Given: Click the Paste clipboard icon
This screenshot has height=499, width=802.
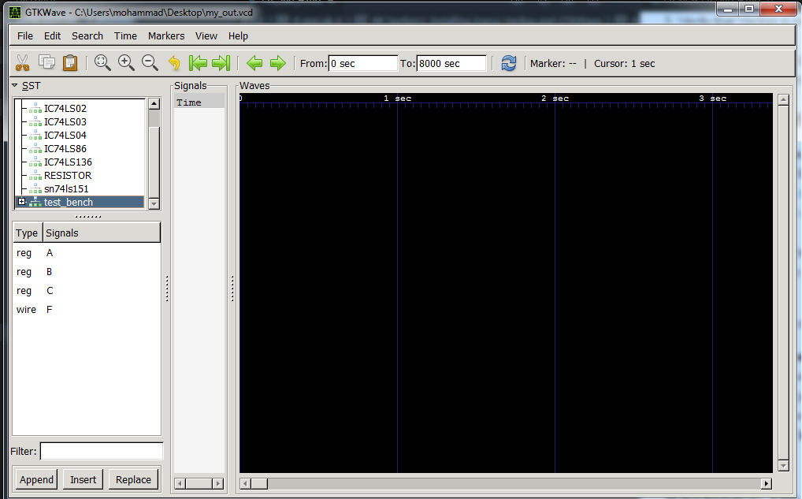Looking at the screenshot, I should 70,63.
